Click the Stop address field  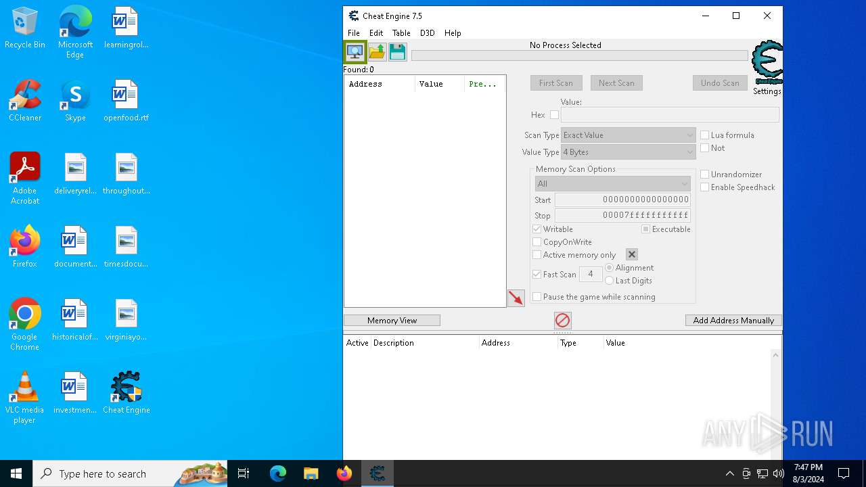click(622, 216)
